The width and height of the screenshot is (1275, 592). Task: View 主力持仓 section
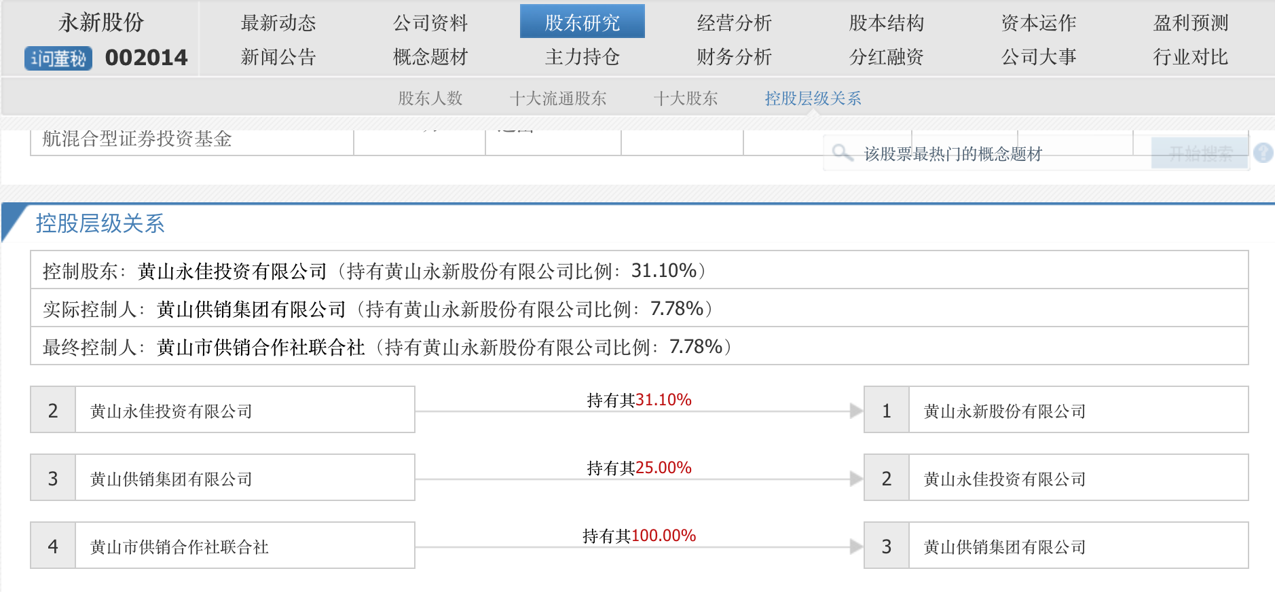click(582, 57)
